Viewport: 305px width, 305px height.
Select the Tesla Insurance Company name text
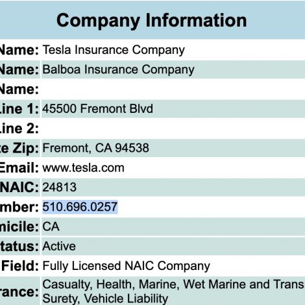click(x=114, y=50)
